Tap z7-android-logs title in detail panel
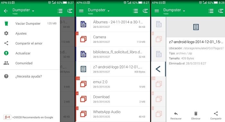The image size is (225, 122). [196, 42]
